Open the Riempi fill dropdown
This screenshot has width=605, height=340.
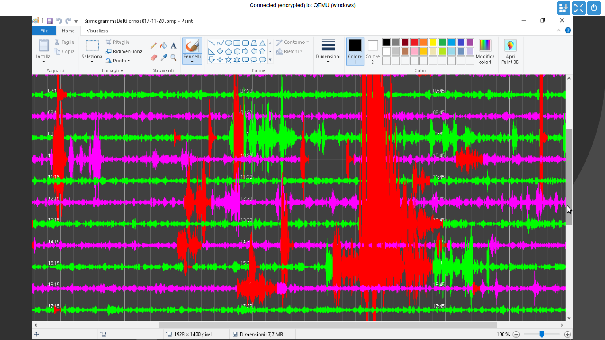click(290, 51)
